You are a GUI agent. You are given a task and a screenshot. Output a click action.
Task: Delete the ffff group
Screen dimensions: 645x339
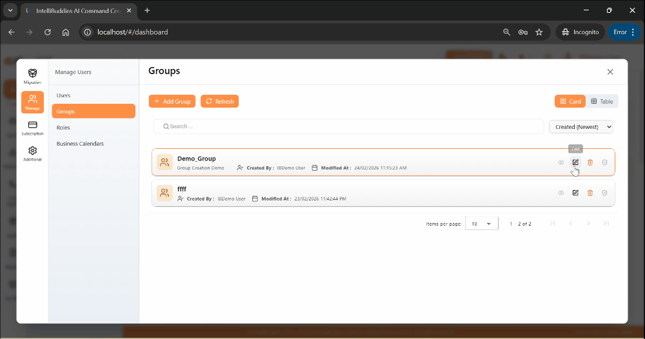(x=590, y=193)
